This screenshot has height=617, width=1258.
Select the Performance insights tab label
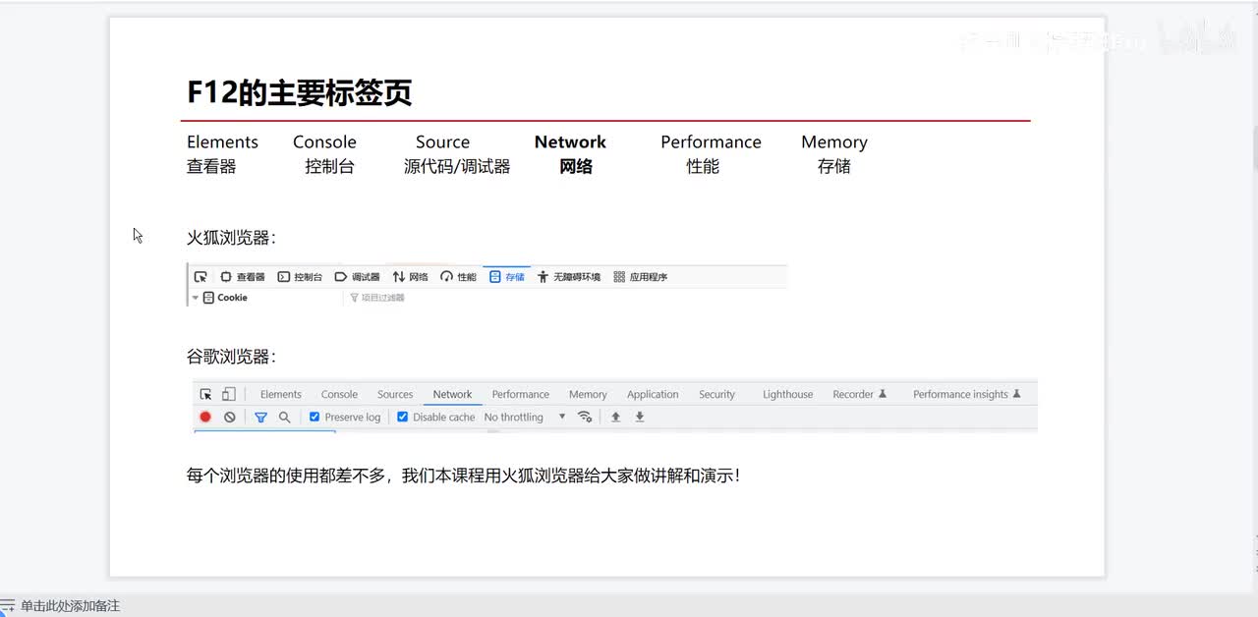tap(960, 394)
